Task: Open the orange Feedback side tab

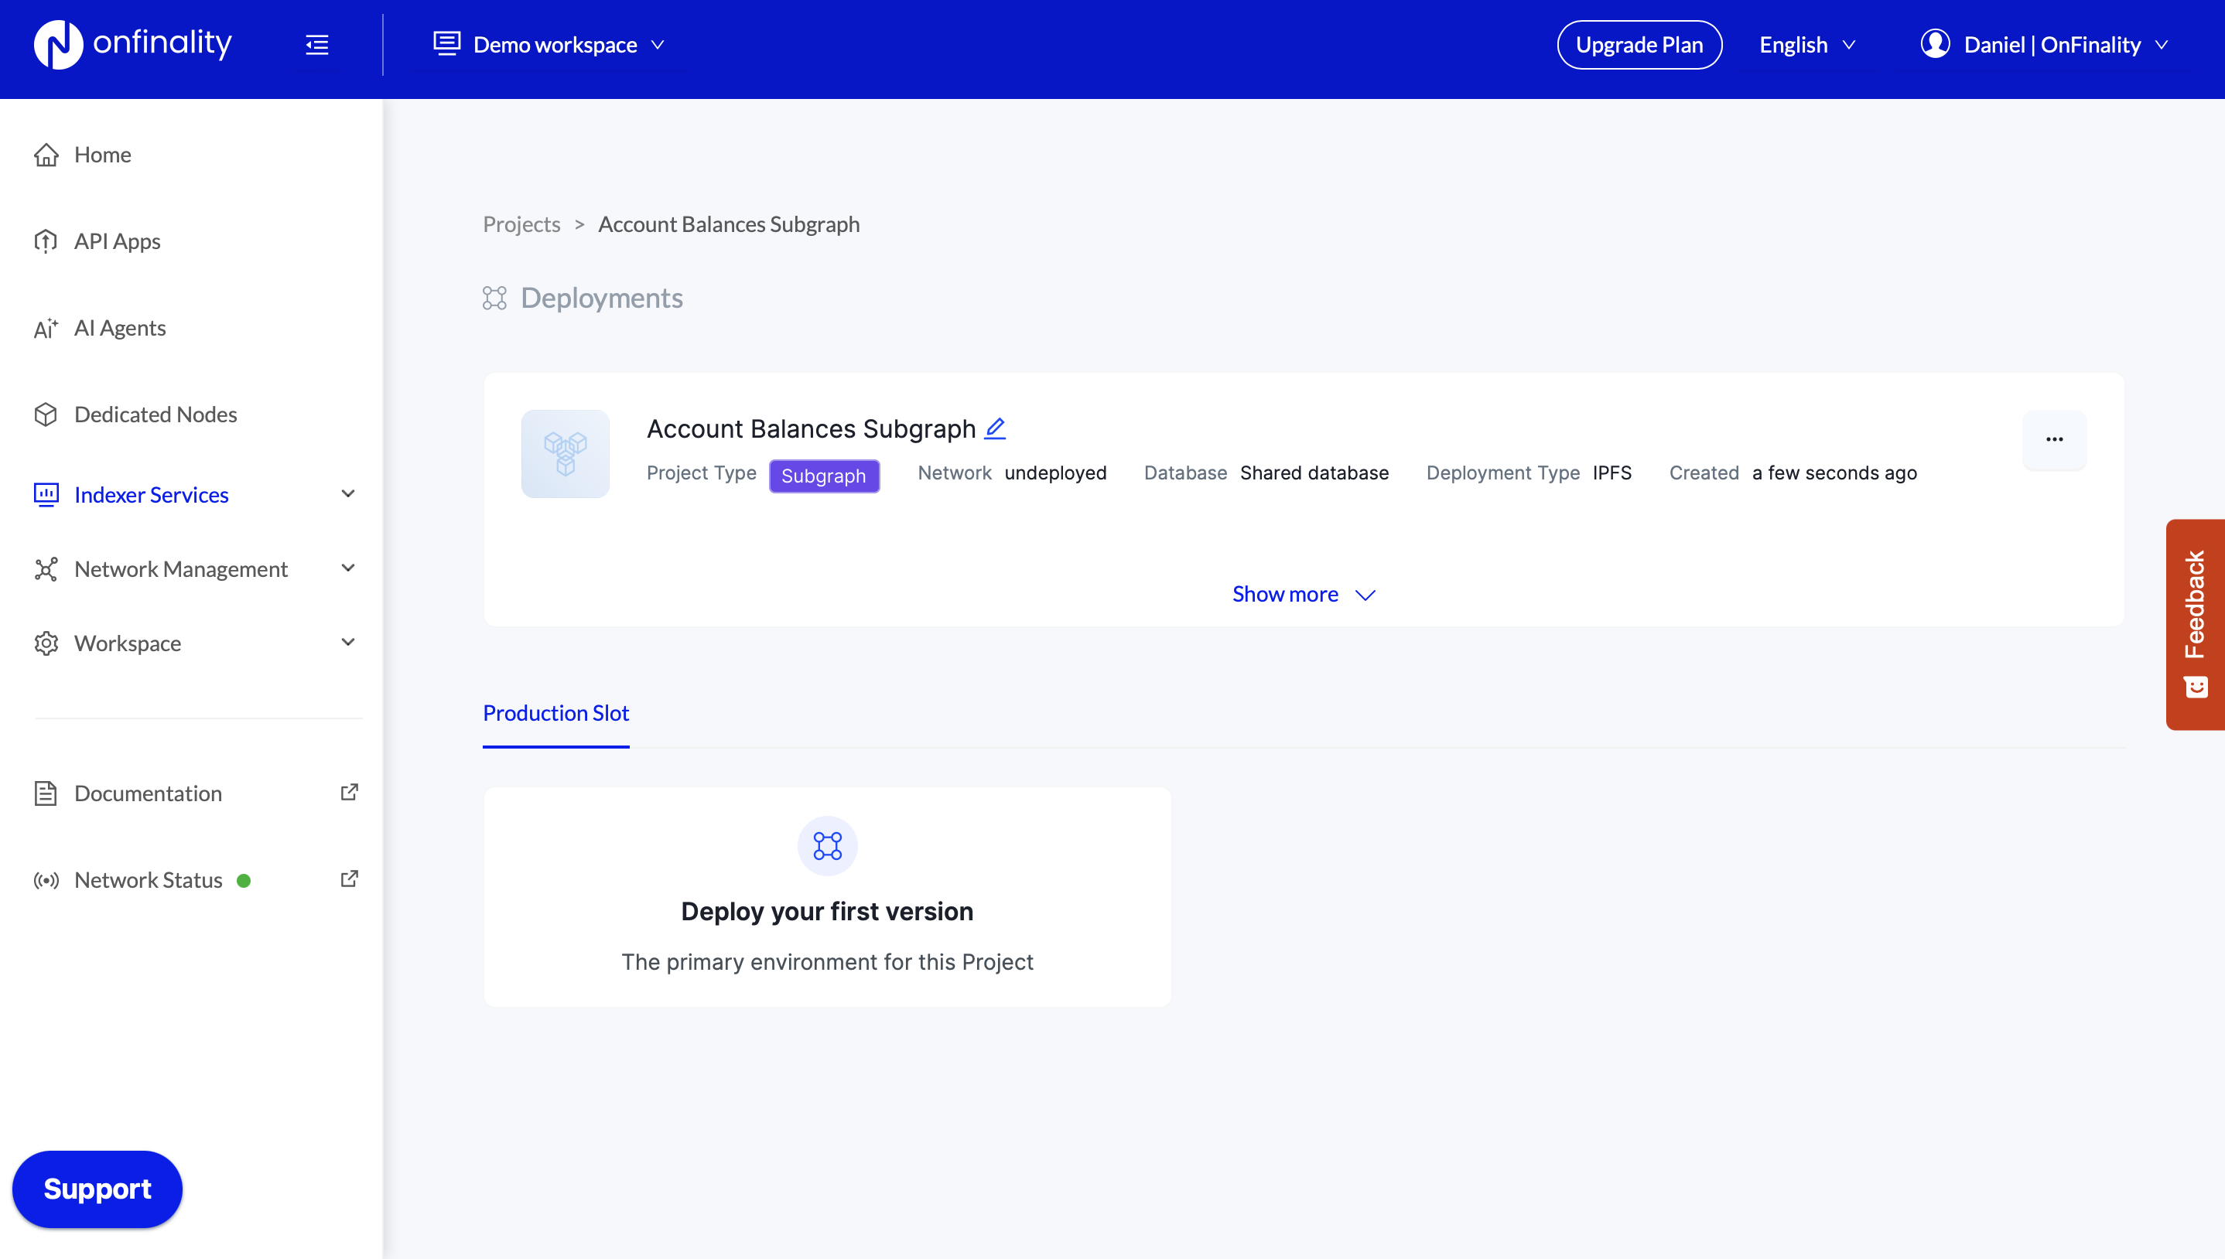Action: point(2195,623)
